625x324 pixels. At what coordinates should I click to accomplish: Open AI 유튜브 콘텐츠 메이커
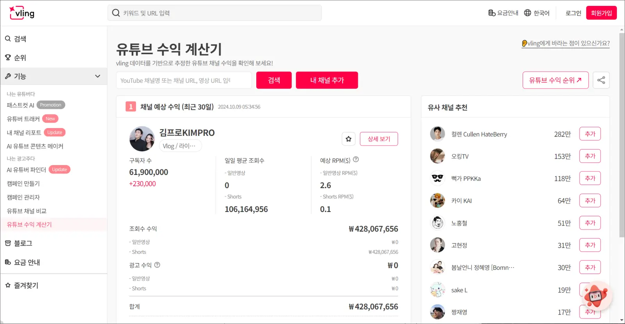(35, 146)
